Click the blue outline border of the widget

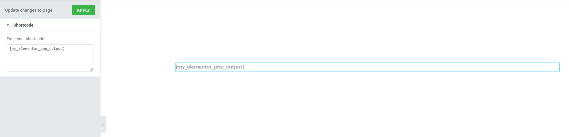367,63
